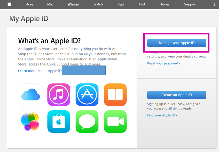The image size is (219, 152).
Task: Click the My Apple ID page title
Action: point(29,19)
